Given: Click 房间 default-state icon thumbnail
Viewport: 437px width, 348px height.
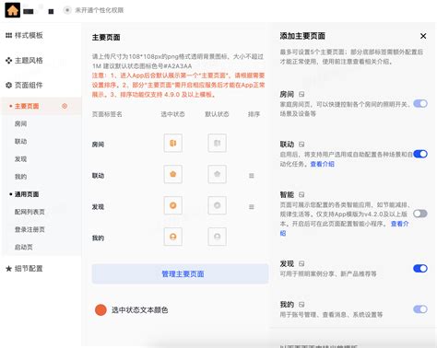Looking at the screenshot, I should click(218, 143).
